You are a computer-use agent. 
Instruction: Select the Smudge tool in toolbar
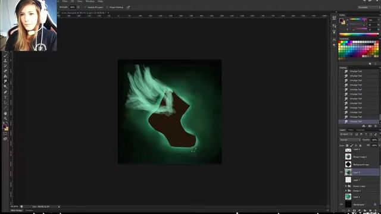pos(5,81)
